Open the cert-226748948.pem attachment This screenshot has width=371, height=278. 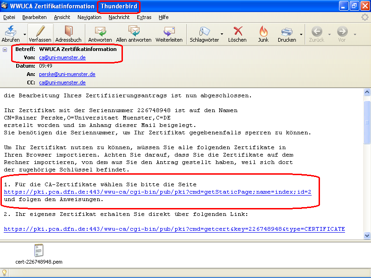coord(39,252)
